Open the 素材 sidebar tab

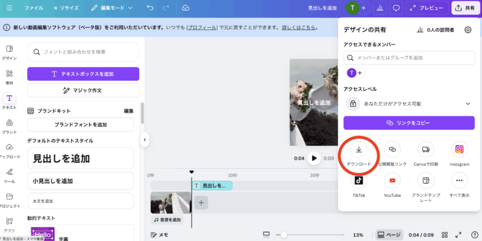(x=9, y=77)
